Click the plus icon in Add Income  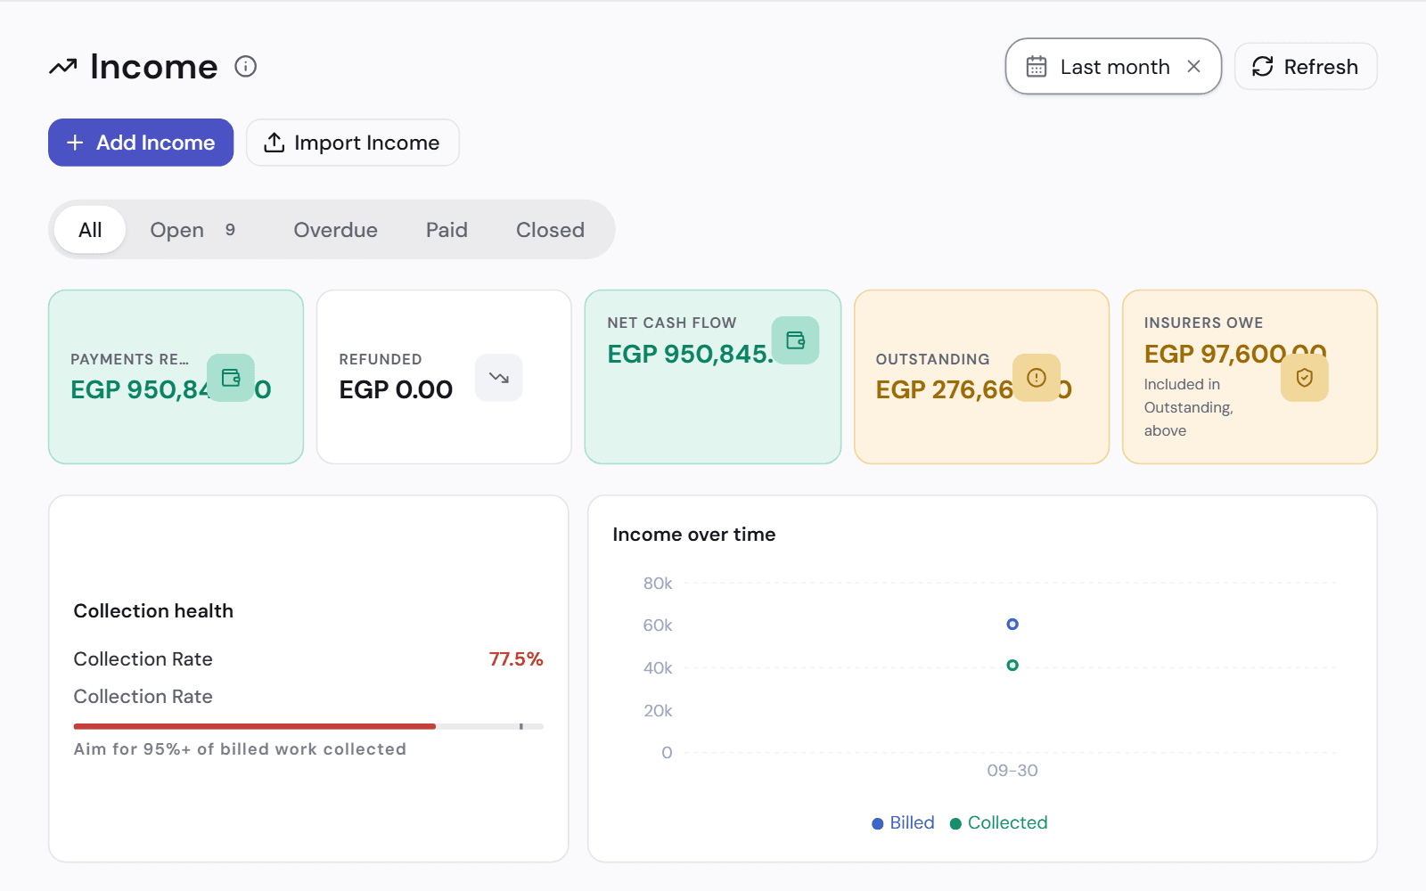pyautogui.click(x=76, y=143)
